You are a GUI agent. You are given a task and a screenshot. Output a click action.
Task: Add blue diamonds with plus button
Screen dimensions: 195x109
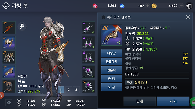click(x=148, y=6)
